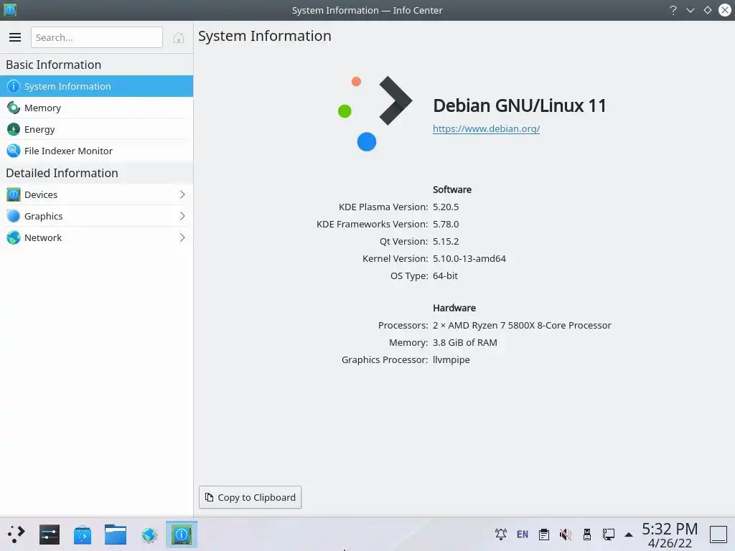Expand Network using its chevron

point(182,237)
